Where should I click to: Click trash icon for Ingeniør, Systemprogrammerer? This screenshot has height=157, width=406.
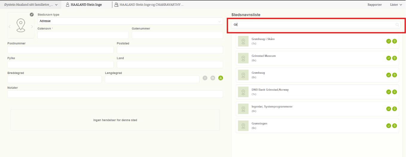[394, 109]
